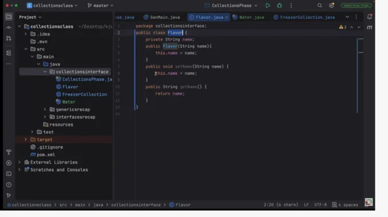Collapse the collectionsinterface package
Viewport: 388px width, 217px height.
tap(45, 71)
